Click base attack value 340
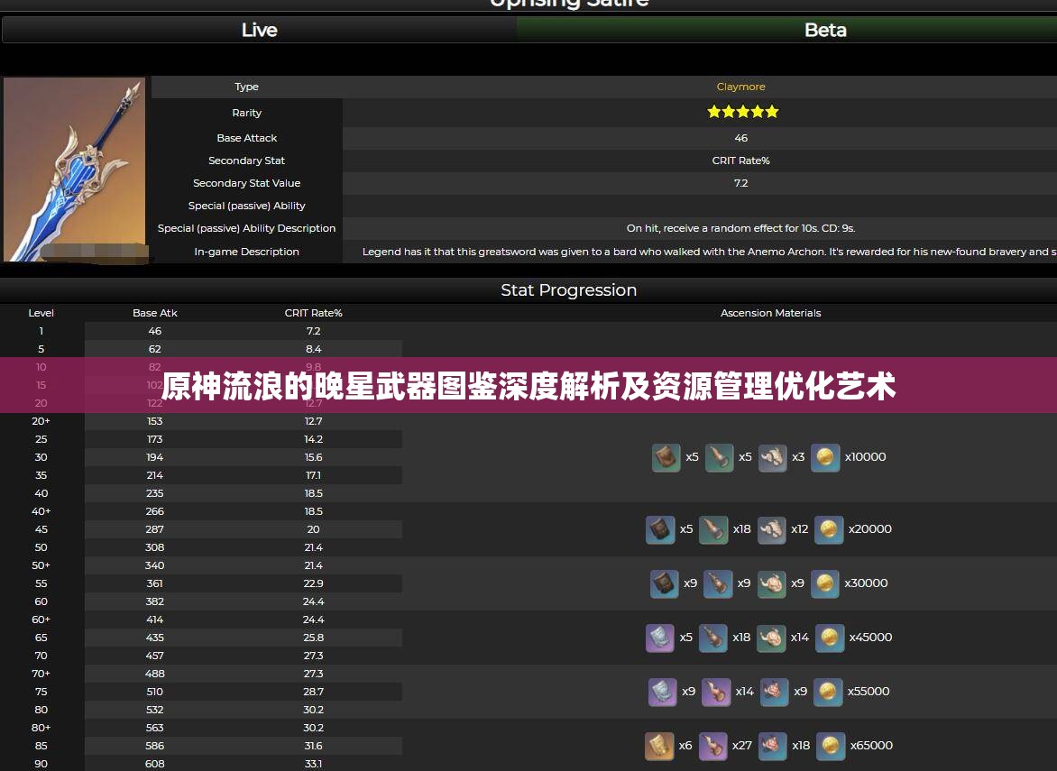This screenshot has width=1057, height=771. point(155,566)
